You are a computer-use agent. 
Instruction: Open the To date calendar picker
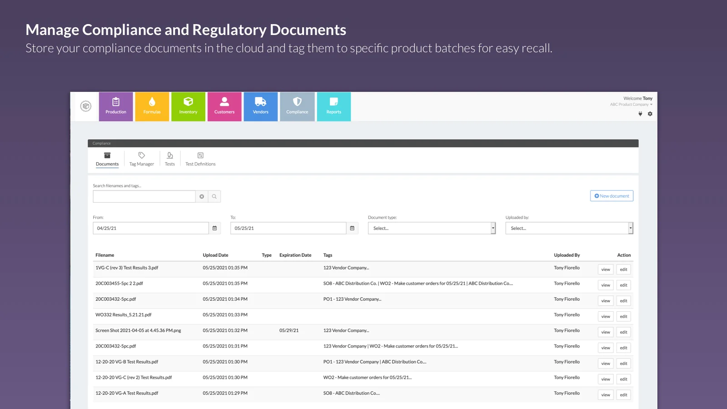352,228
